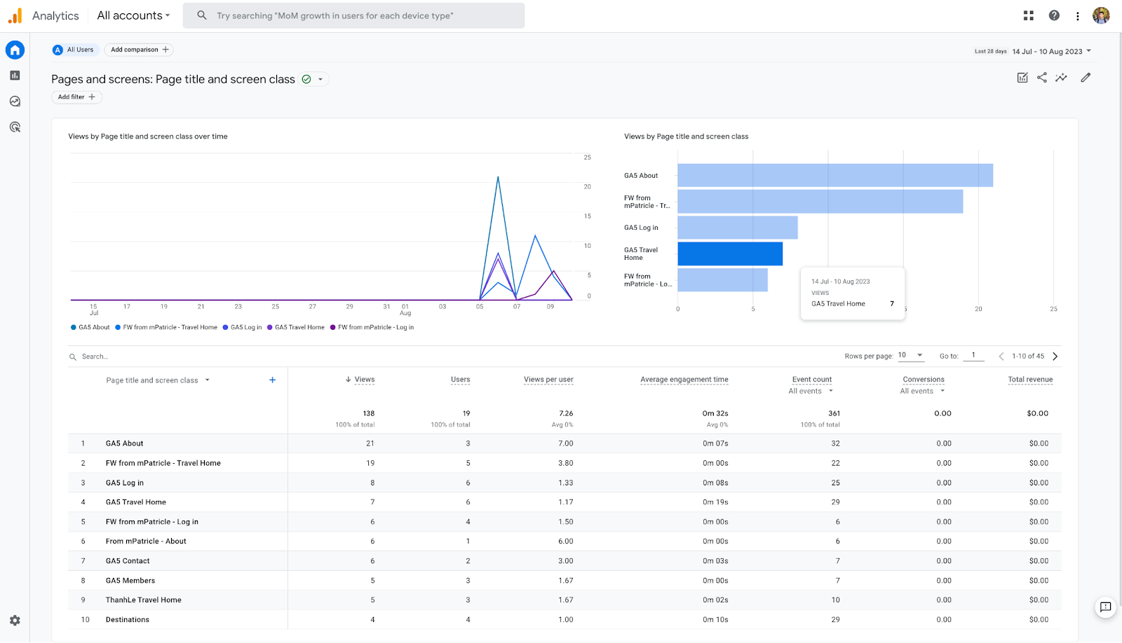Viewport: 1122px width, 643px height.
Task: Open the Help question mark icon
Action: pyautogui.click(x=1054, y=15)
